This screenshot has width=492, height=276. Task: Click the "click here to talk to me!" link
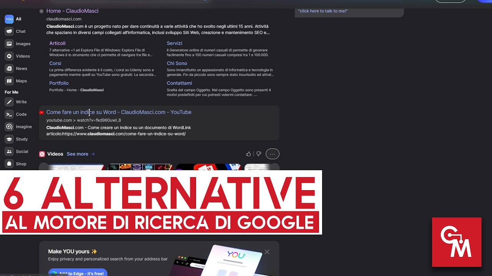click(323, 11)
